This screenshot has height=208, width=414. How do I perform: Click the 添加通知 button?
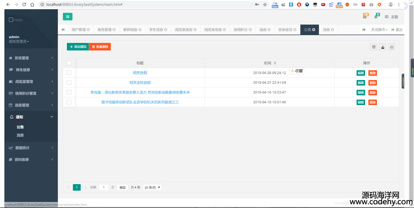coord(78,47)
